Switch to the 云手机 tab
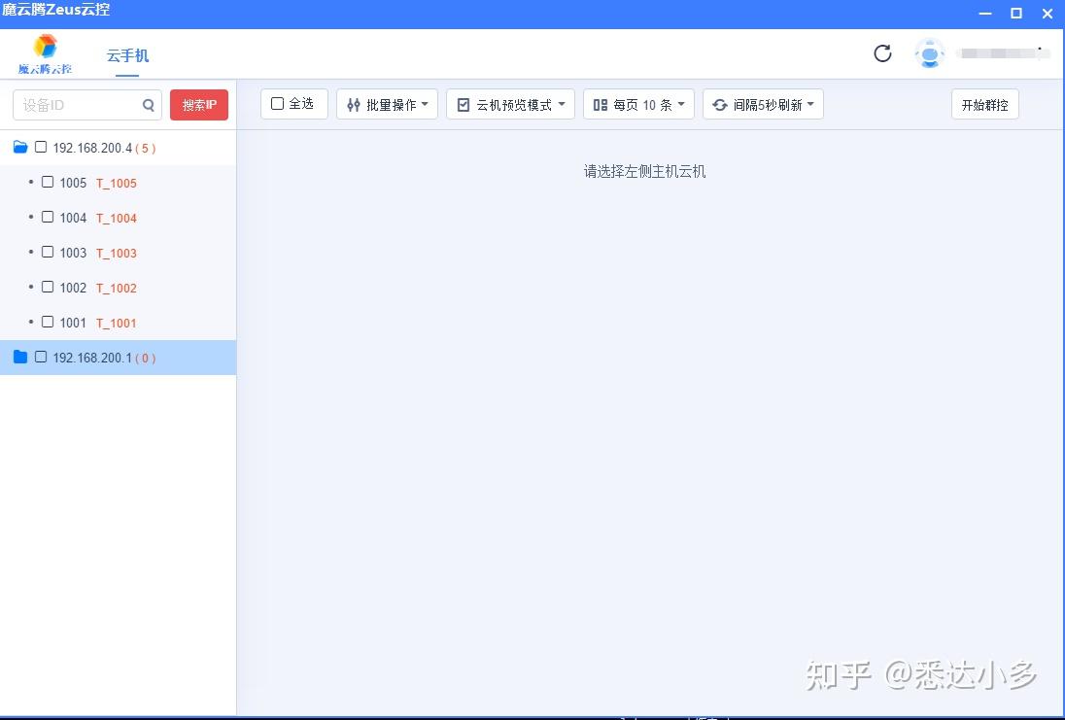 click(127, 55)
